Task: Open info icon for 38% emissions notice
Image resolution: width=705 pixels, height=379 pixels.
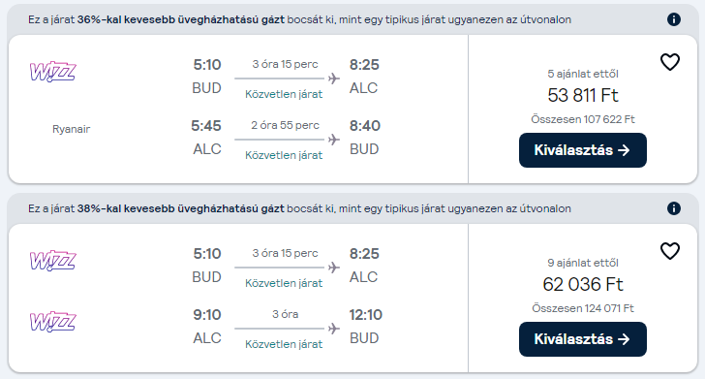Action: (674, 208)
